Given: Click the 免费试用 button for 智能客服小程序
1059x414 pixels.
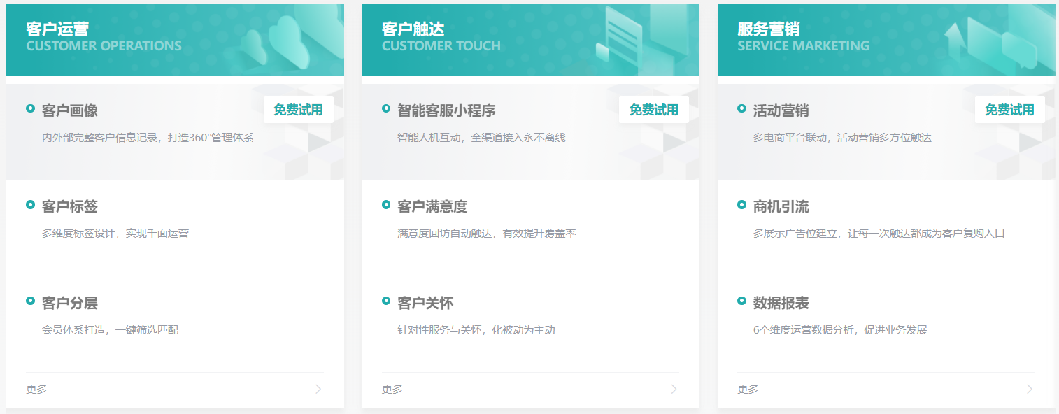Looking at the screenshot, I should 653,110.
